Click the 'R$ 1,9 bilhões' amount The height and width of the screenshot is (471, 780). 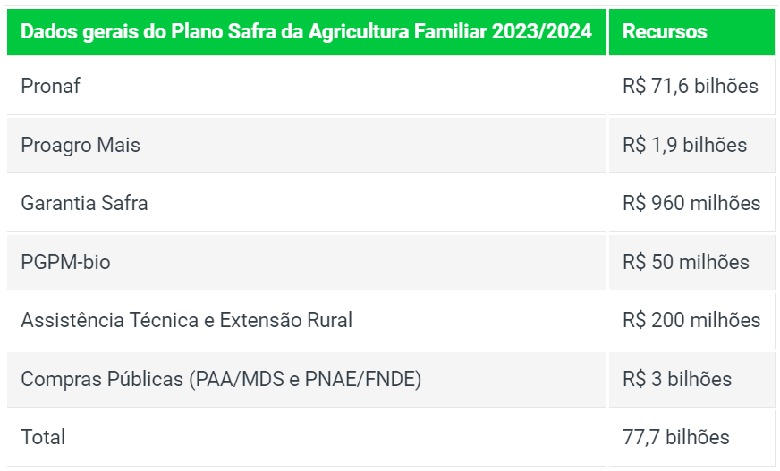pyautogui.click(x=684, y=145)
